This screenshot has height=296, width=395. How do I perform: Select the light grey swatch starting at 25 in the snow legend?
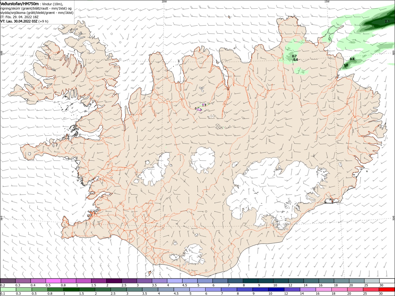(371, 281)
